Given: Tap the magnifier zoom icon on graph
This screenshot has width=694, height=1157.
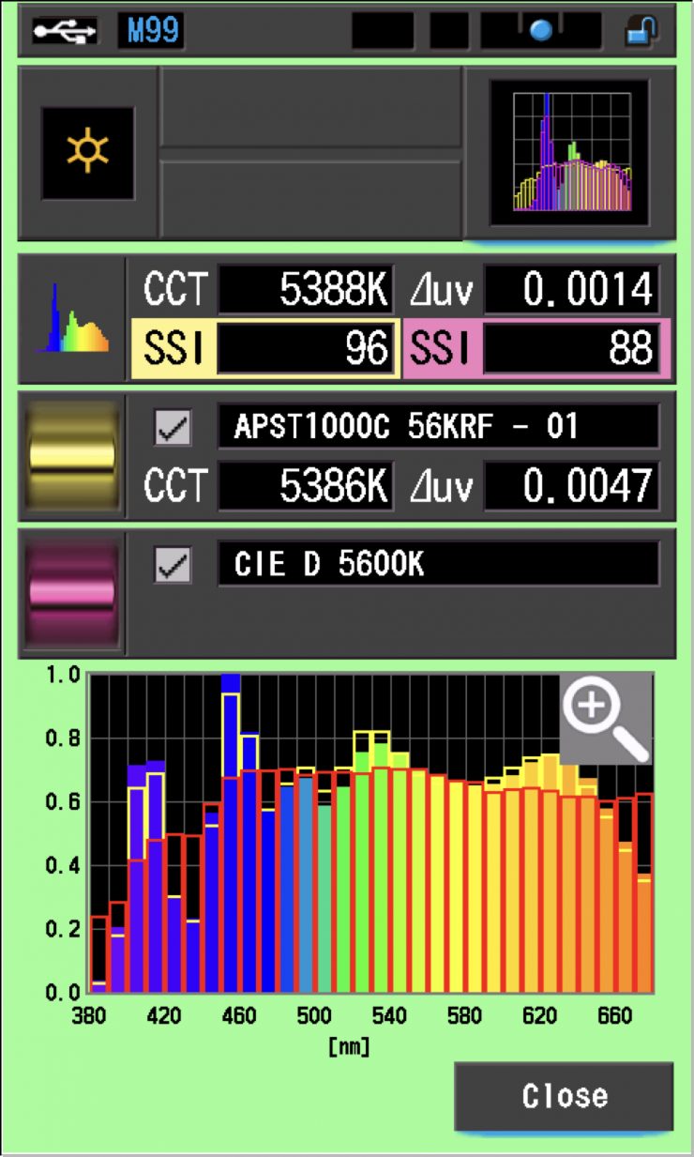Looking at the screenshot, I should (x=605, y=718).
